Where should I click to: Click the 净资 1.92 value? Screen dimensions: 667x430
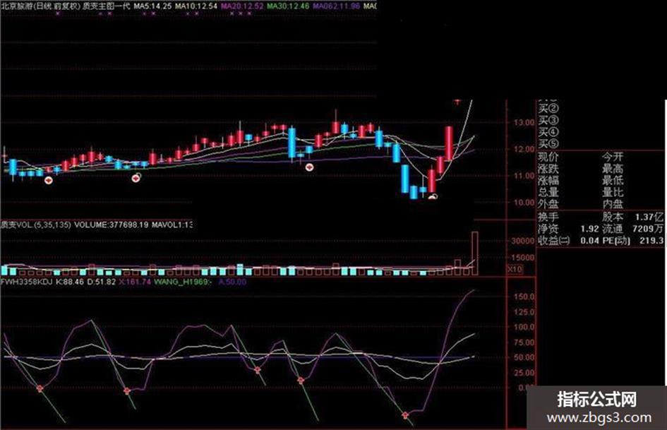point(568,229)
